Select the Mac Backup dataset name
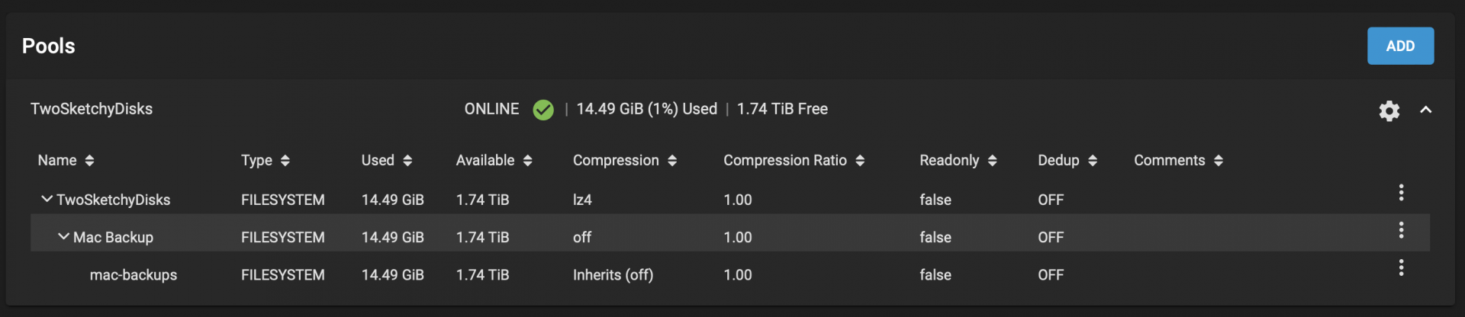The height and width of the screenshot is (317, 1465). pyautogui.click(x=113, y=237)
